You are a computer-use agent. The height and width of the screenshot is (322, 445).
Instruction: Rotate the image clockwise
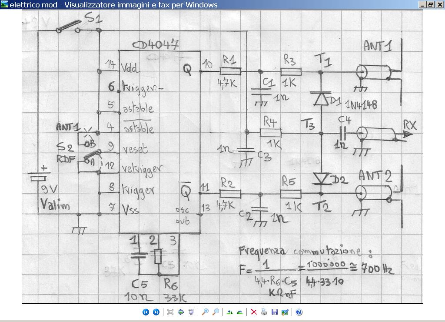[x=229, y=312]
